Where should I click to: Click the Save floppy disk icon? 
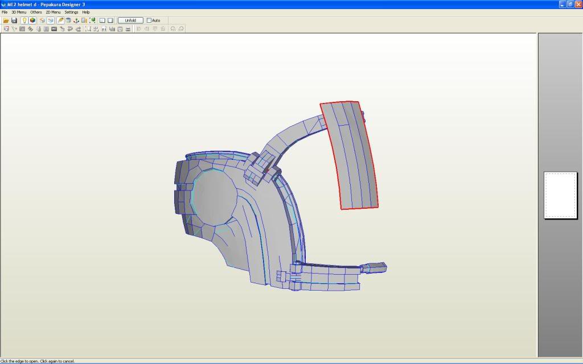pos(14,20)
